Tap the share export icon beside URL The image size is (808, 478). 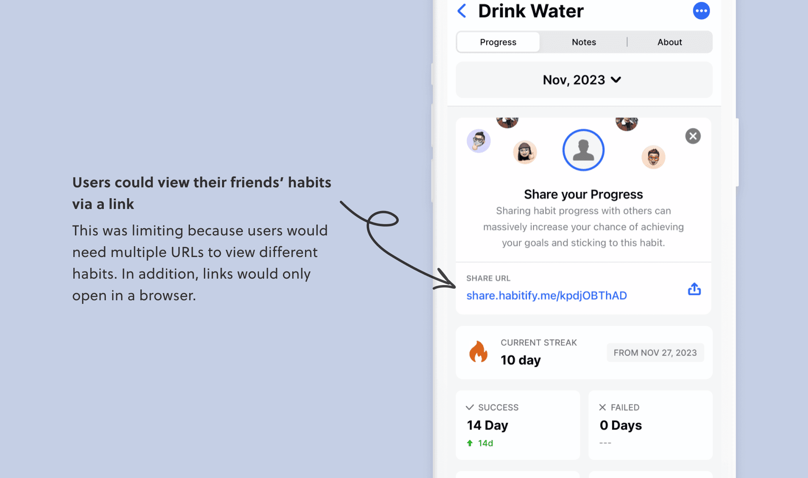(x=694, y=289)
